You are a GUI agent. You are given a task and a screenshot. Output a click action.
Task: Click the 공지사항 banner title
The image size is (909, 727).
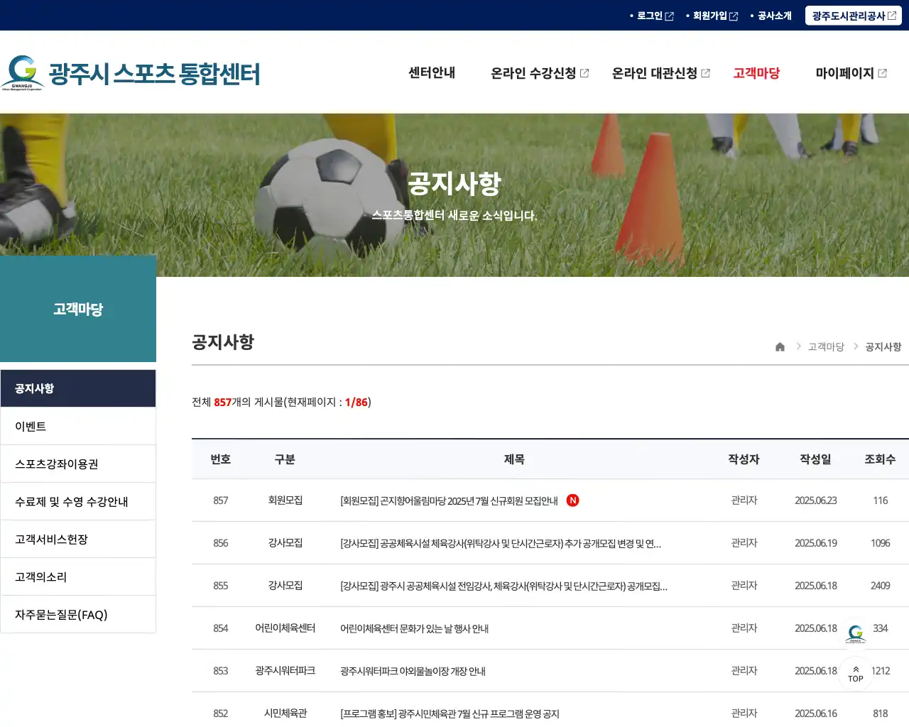[454, 183]
